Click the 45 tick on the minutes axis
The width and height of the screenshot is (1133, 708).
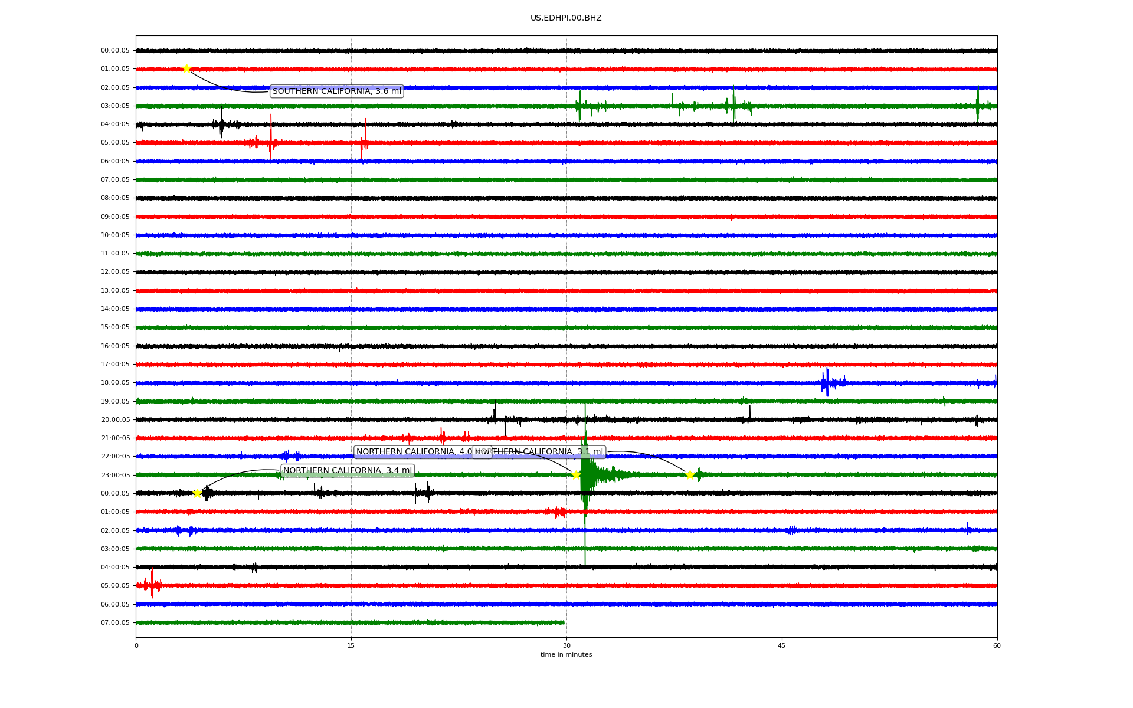pos(782,645)
